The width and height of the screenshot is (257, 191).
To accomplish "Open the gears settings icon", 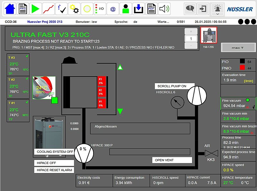I will tap(74, 9).
